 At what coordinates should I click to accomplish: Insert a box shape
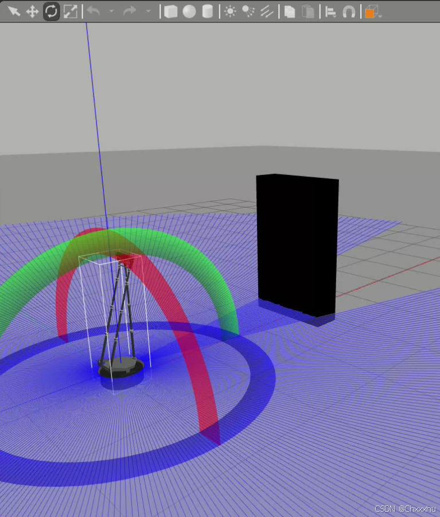(171, 12)
